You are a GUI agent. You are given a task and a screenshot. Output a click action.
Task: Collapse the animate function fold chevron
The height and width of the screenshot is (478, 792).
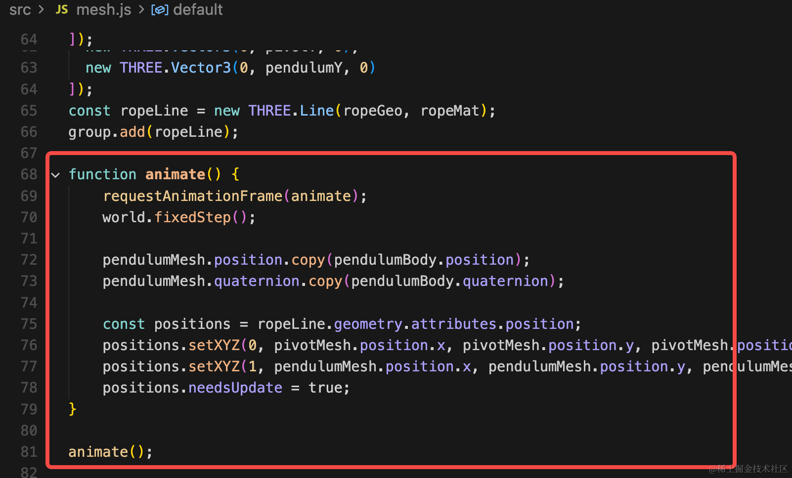click(x=55, y=175)
